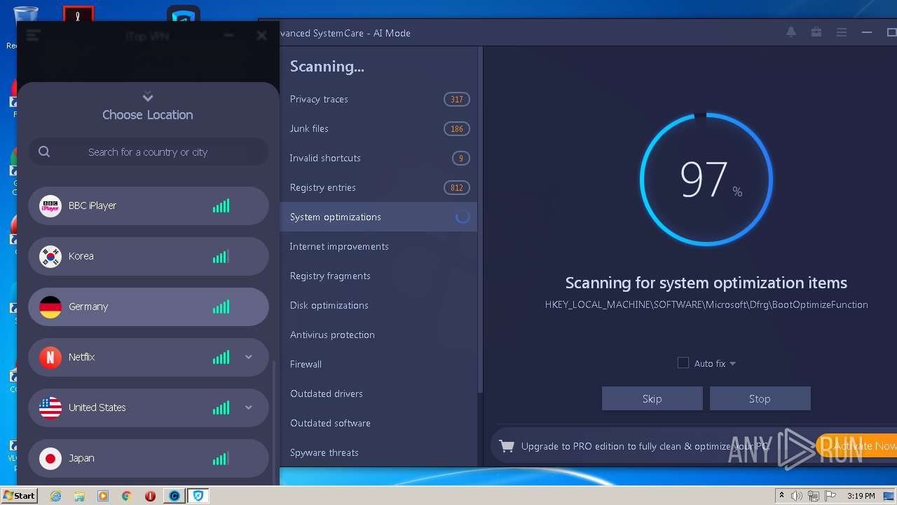Click the shopping cart upgrade icon
Screen dimensions: 897x505
(x=507, y=446)
